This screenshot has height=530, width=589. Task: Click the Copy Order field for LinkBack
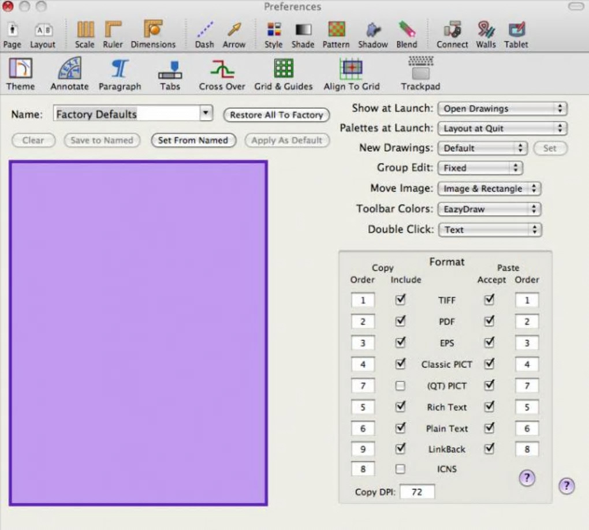(x=363, y=449)
